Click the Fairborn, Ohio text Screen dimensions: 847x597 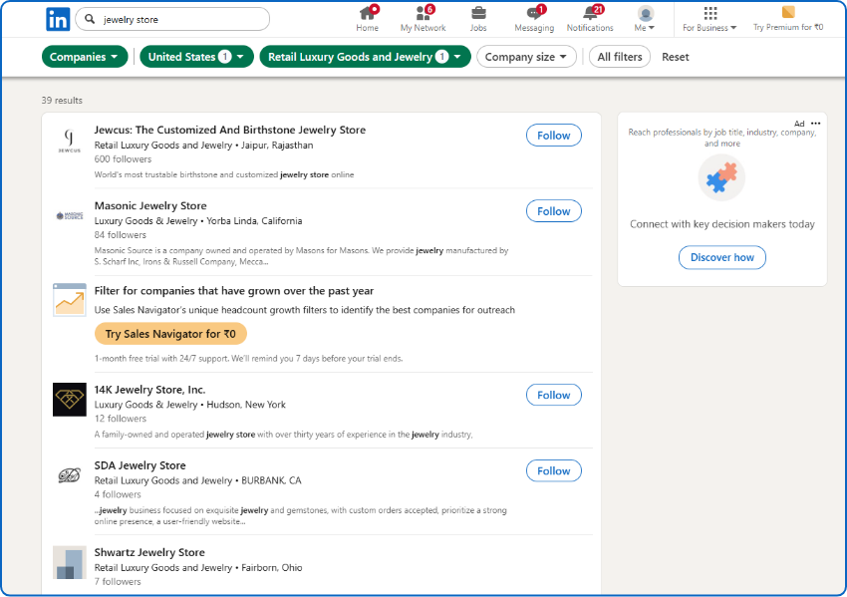(272, 568)
